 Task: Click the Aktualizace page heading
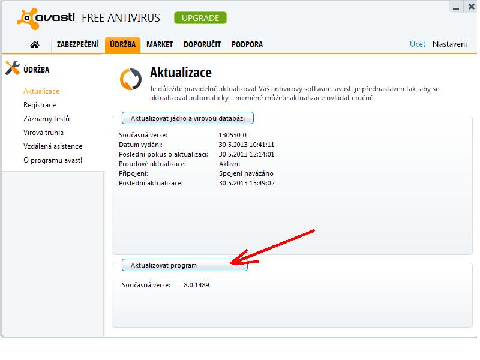point(181,73)
